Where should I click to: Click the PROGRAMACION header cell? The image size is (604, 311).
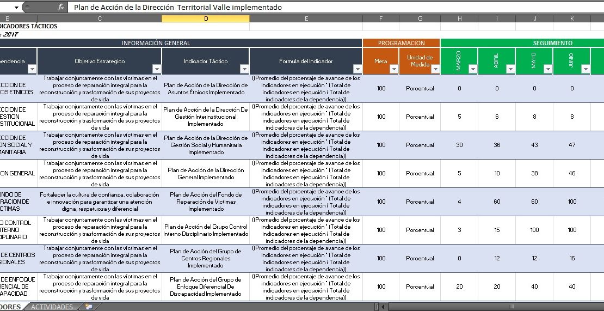point(402,43)
